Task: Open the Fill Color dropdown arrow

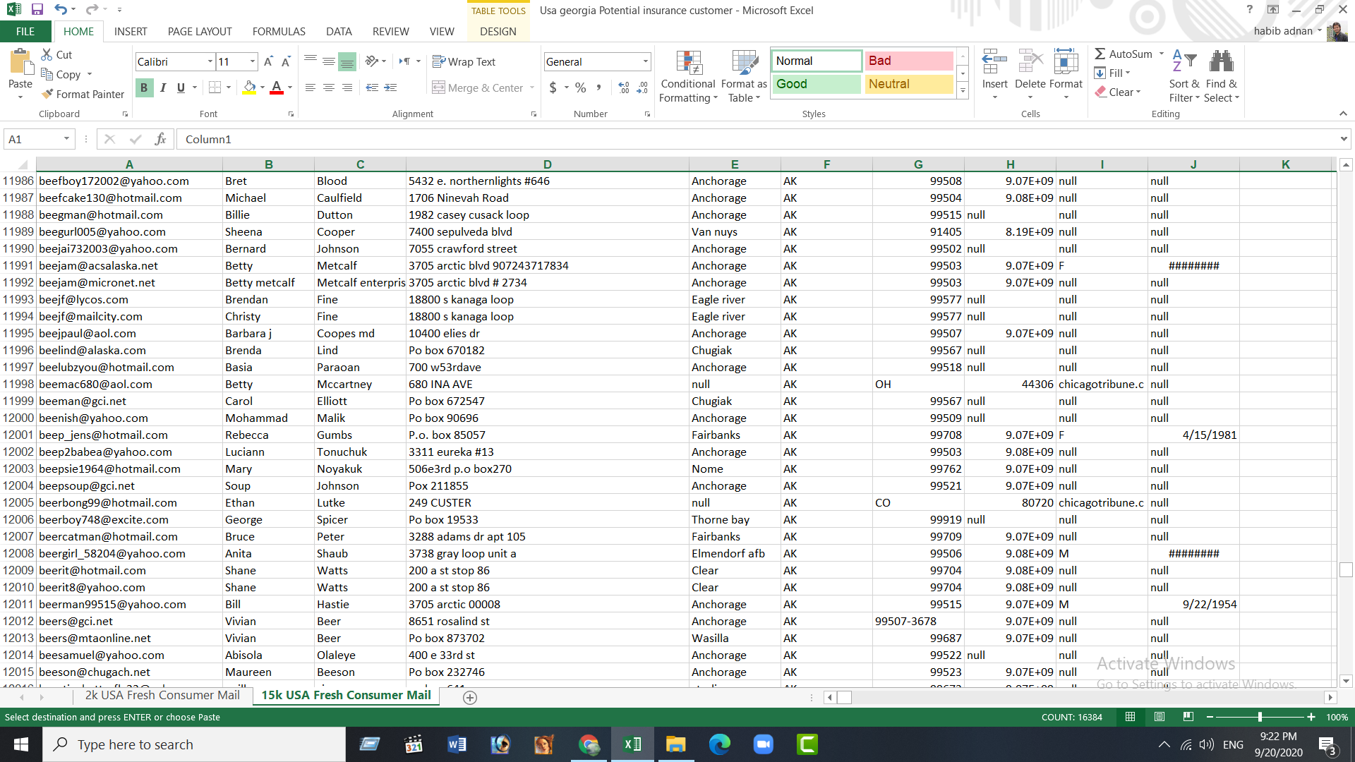Action: coord(260,87)
